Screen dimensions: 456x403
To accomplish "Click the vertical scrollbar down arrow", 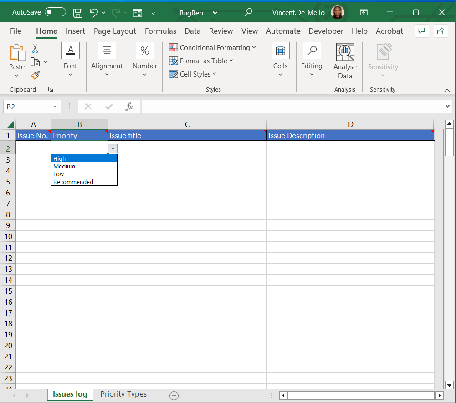I will coord(449,384).
